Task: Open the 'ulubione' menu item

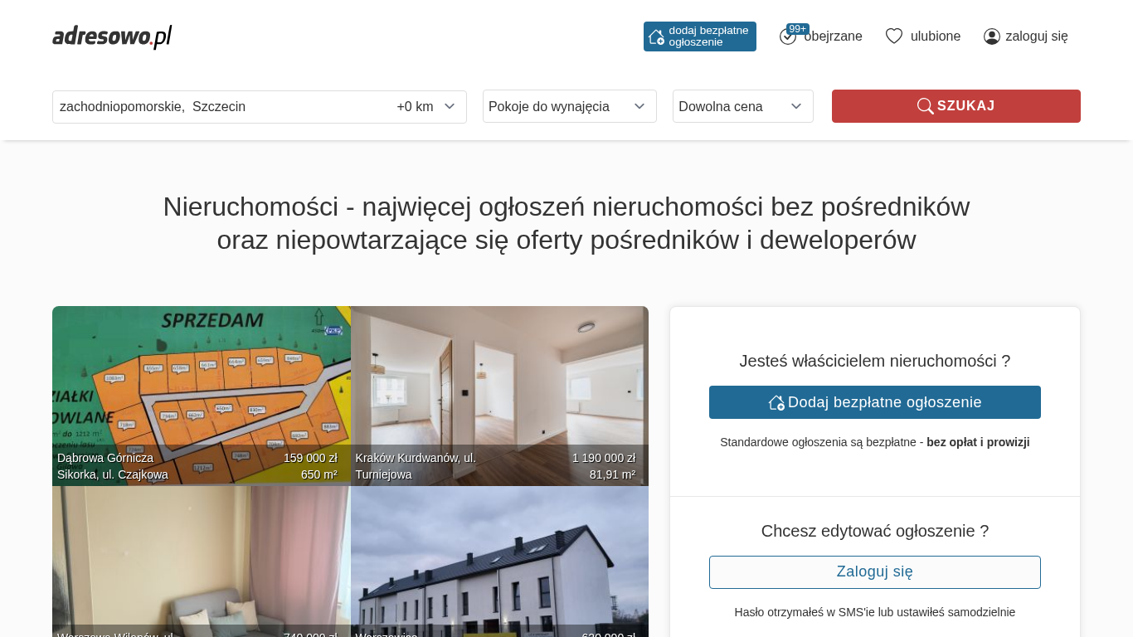Action: 935,36
